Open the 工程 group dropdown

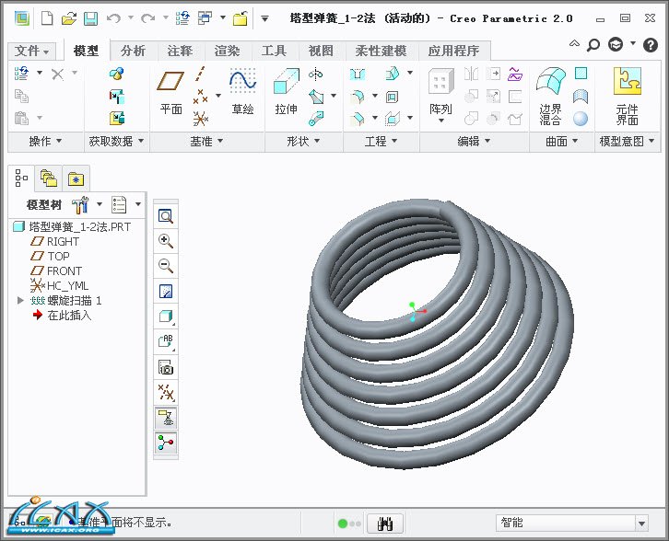[x=381, y=141]
